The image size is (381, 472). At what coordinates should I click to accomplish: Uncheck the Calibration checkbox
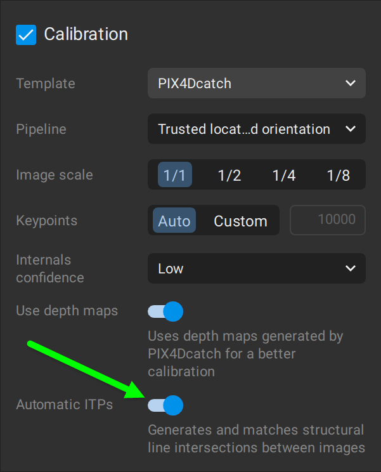pyautogui.click(x=27, y=34)
